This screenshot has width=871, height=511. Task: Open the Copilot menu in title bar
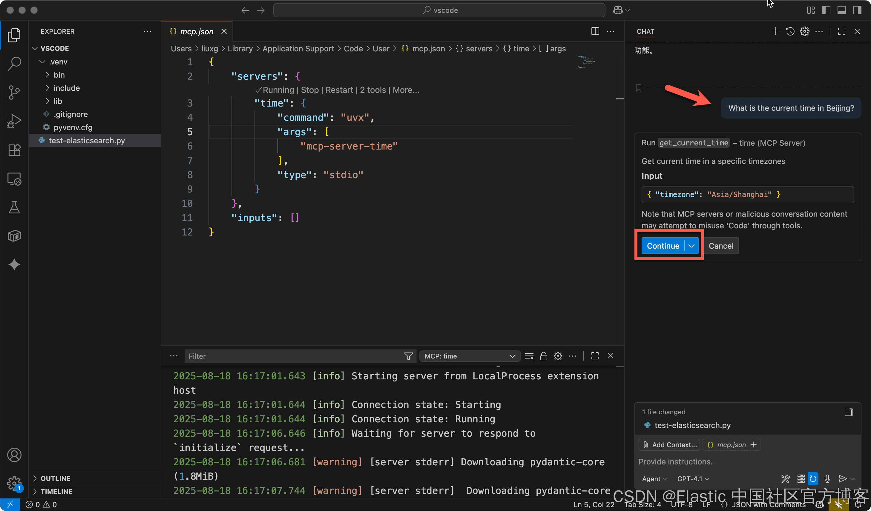[x=621, y=10]
